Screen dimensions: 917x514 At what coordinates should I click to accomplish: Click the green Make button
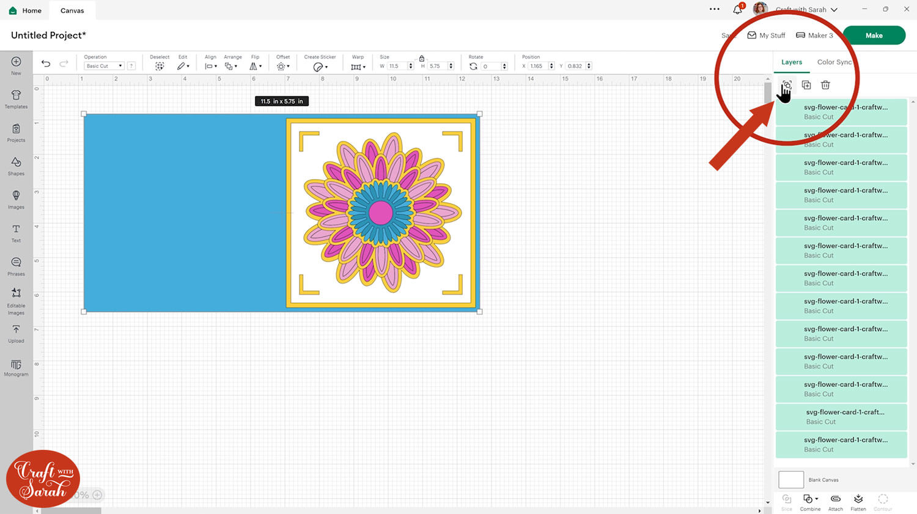pyautogui.click(x=874, y=35)
